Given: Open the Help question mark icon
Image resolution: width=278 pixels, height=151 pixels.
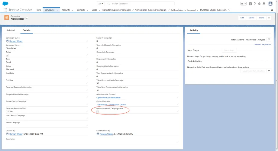Looking at the screenshot, I should pyautogui.click(x=255, y=4).
